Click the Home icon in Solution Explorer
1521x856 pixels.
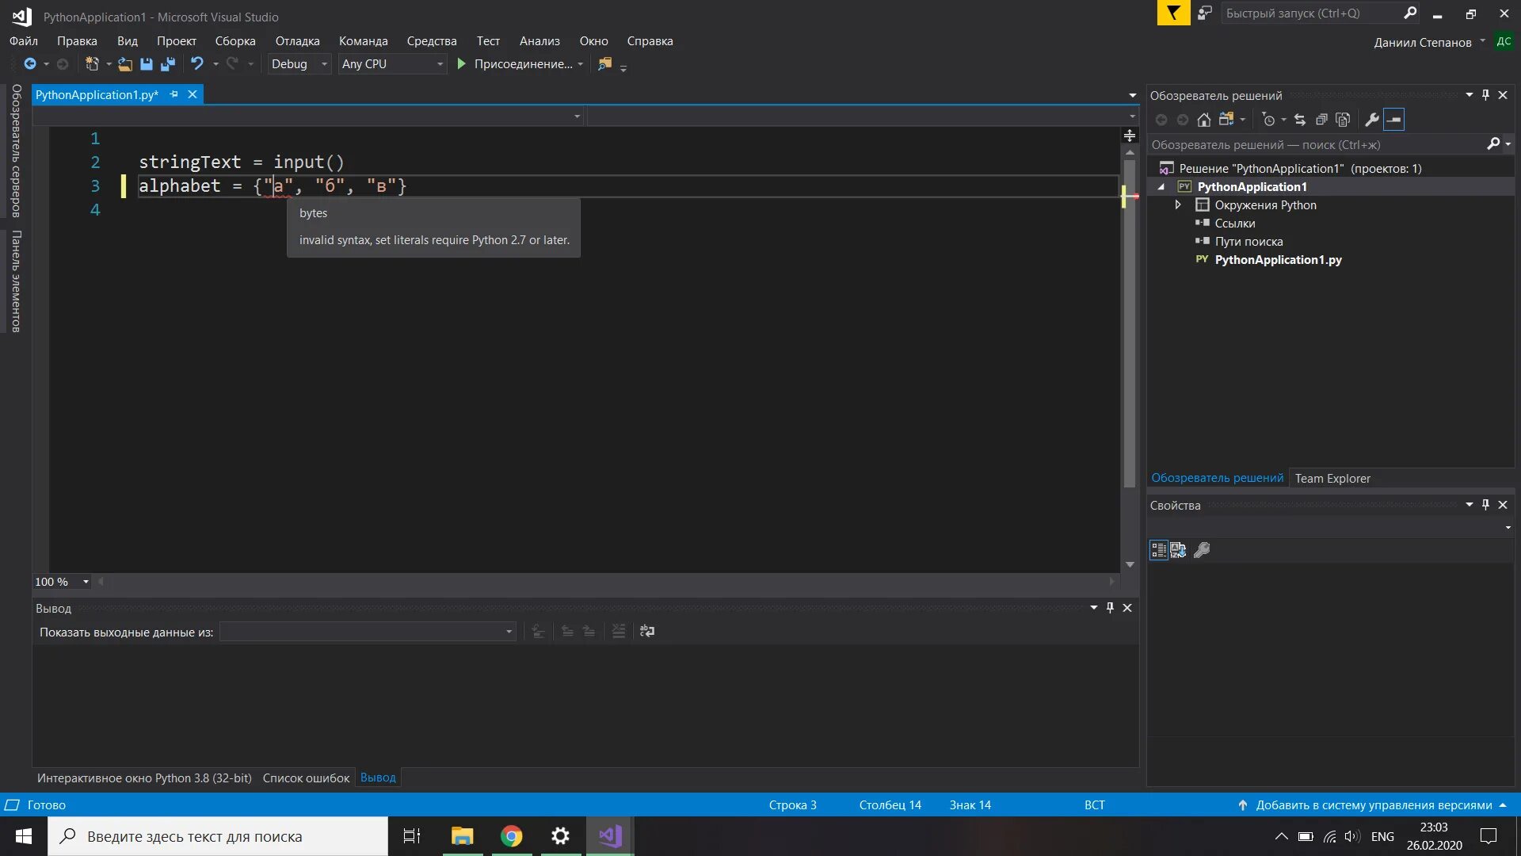[x=1204, y=120]
